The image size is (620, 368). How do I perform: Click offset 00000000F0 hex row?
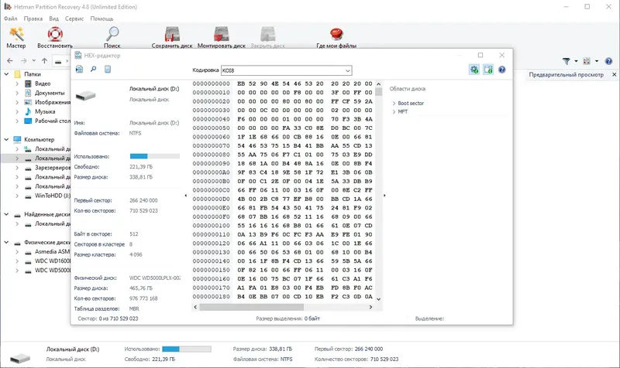283,217
